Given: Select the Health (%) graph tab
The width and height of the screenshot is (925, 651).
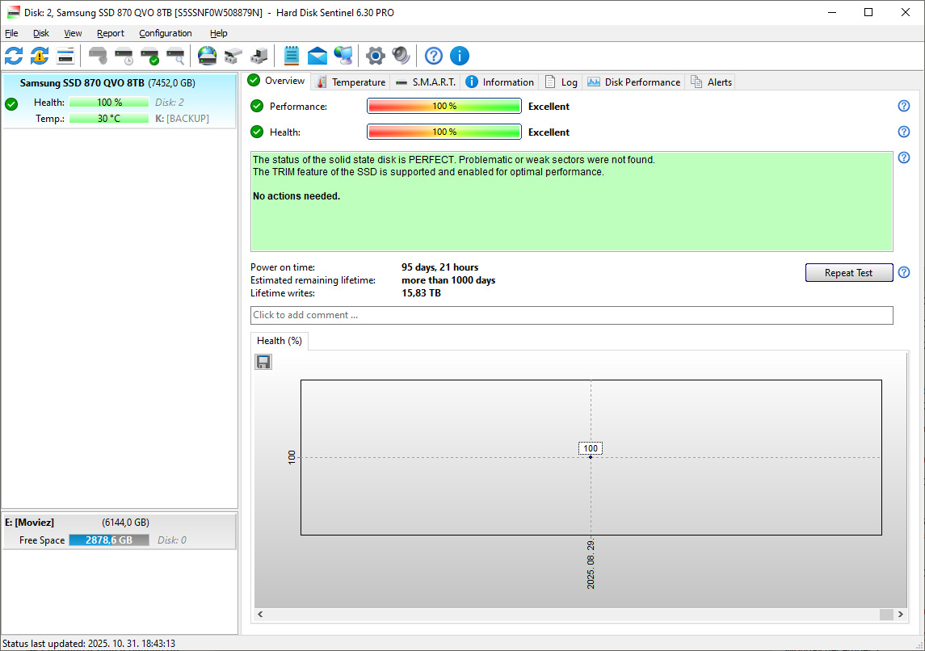Looking at the screenshot, I should [279, 341].
